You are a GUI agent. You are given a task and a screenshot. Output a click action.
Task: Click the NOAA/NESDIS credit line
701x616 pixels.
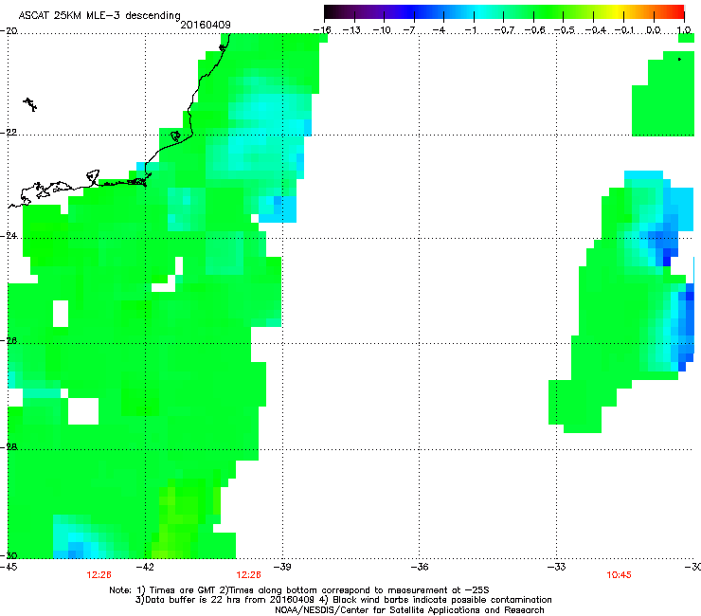[x=409, y=610]
